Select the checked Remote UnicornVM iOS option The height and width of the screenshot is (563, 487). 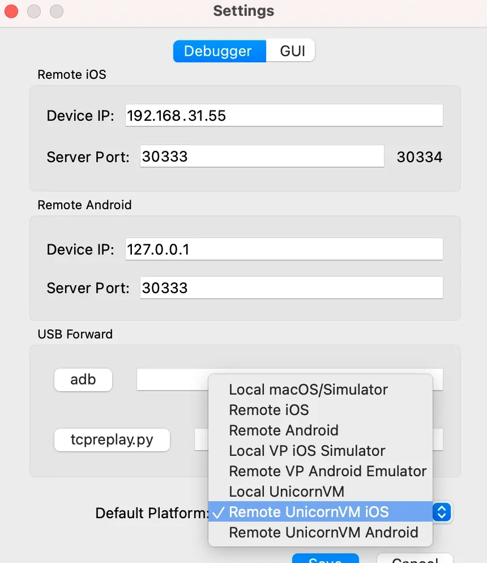pyautogui.click(x=321, y=511)
